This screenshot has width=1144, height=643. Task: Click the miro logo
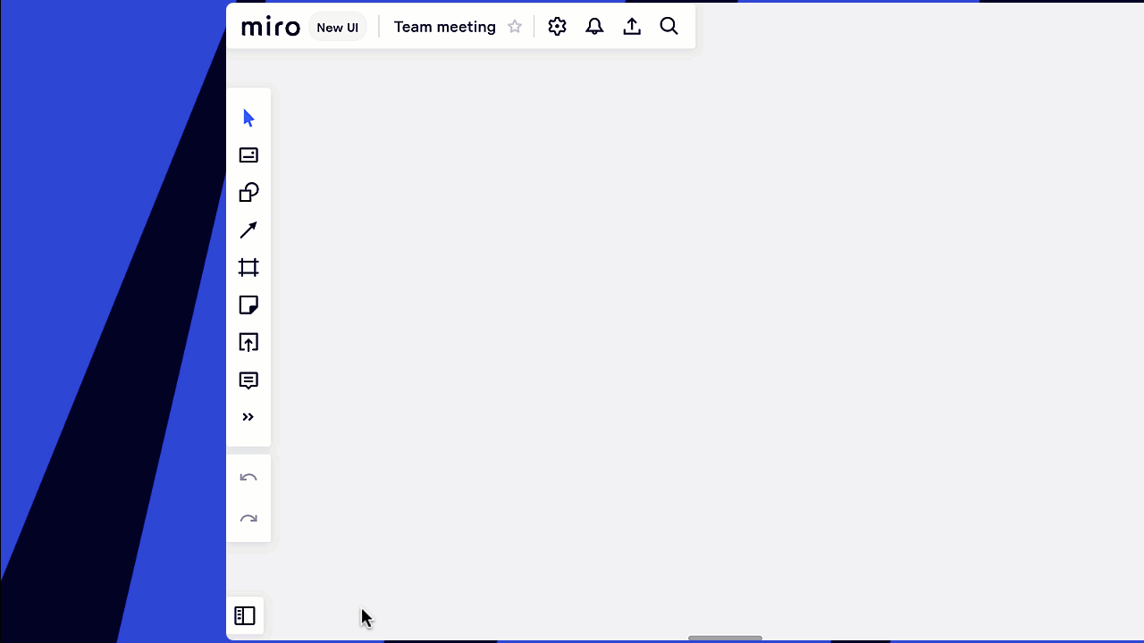pos(271,27)
